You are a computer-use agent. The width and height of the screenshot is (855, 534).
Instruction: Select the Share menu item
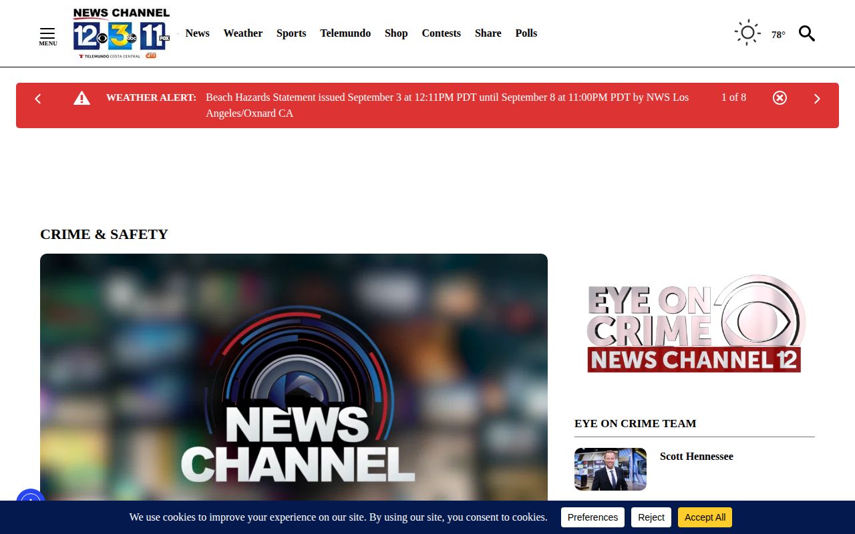coord(488,33)
